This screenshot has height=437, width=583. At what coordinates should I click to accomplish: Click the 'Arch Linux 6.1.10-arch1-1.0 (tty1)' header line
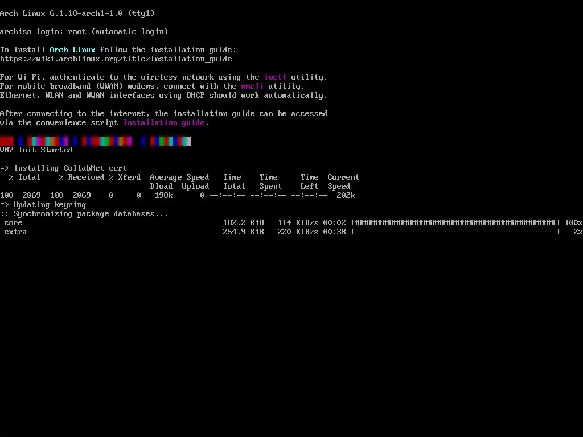pyautogui.click(x=77, y=14)
